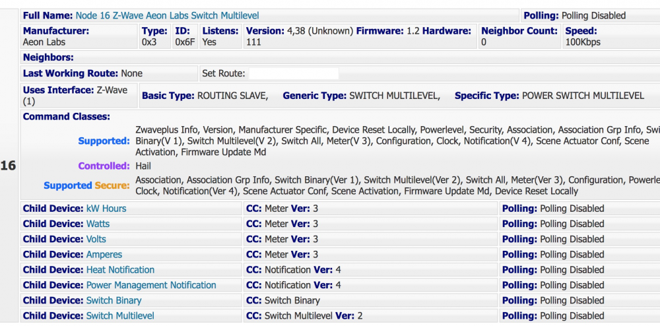Viewport: 660px width, 326px height.
Task: Open the Amperes child device link
Action: click(x=104, y=254)
